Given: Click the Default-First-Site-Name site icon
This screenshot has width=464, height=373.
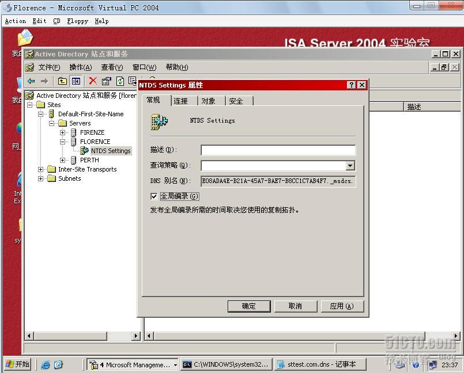Looking at the screenshot, I should (51, 114).
